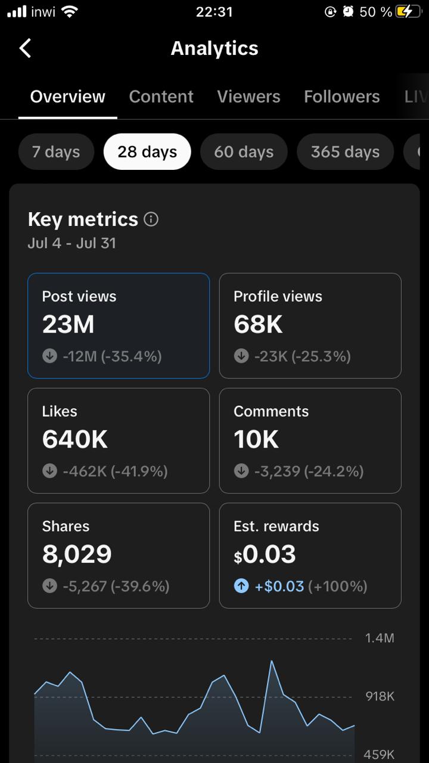429x763 pixels.
Task: Select the Shares metric card
Action: 119,556
